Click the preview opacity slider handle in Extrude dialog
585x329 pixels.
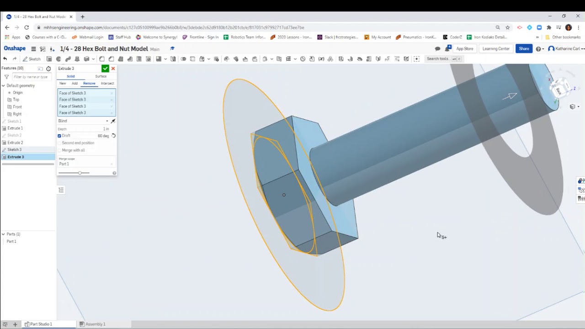[x=80, y=173]
